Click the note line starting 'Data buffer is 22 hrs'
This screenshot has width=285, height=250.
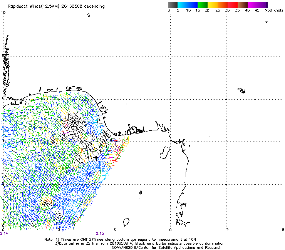[x=139, y=243]
